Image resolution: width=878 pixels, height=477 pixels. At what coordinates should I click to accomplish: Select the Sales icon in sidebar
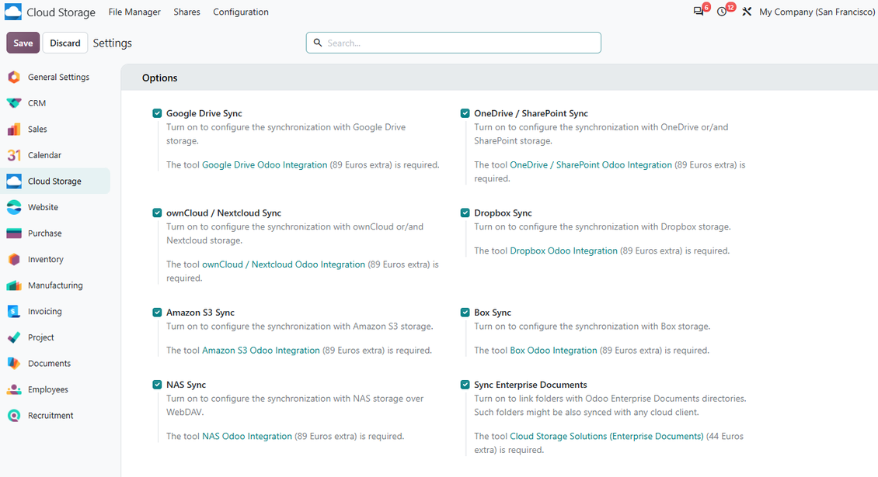tap(14, 130)
